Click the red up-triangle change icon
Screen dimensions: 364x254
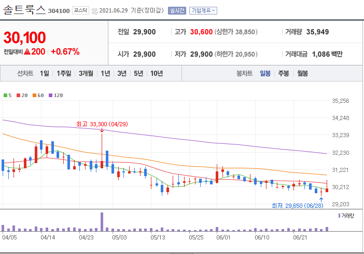coord(27,52)
